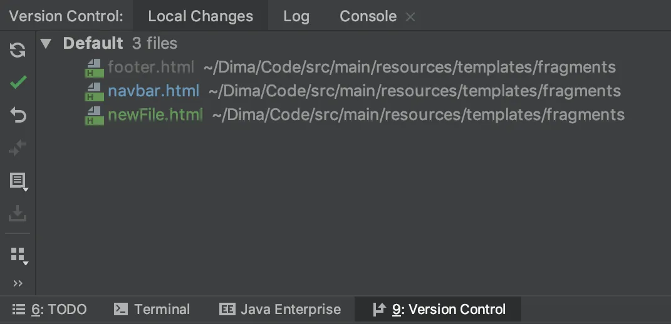The image size is (671, 324).
Task: Open the Terminal tool window
Action: 153,309
